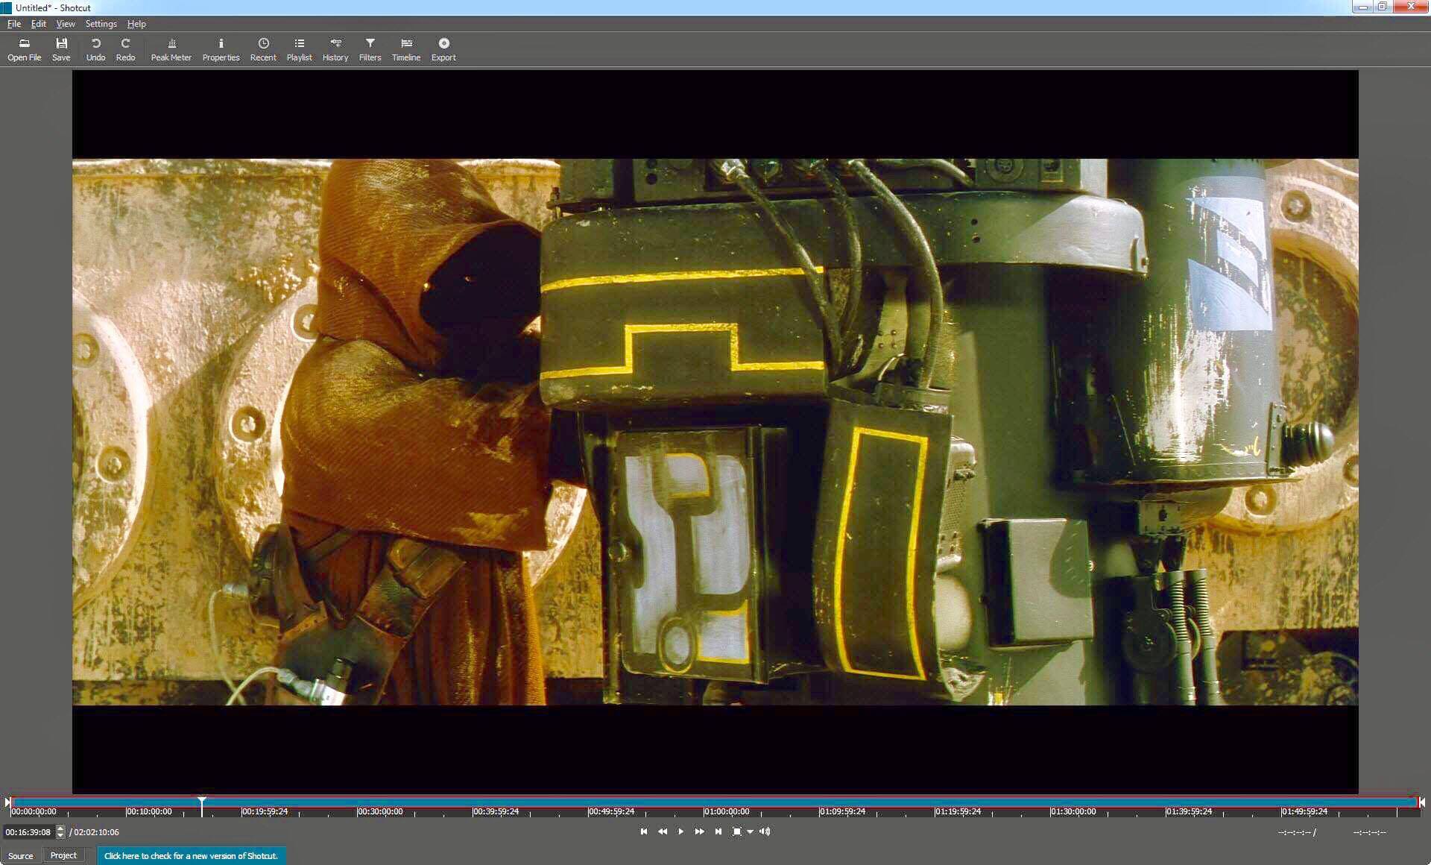The image size is (1431, 865).
Task: Open the Playlist panel
Action: point(299,49)
